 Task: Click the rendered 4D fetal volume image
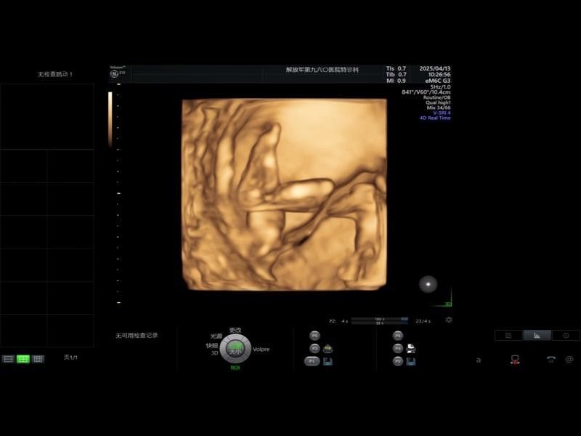tap(284, 194)
